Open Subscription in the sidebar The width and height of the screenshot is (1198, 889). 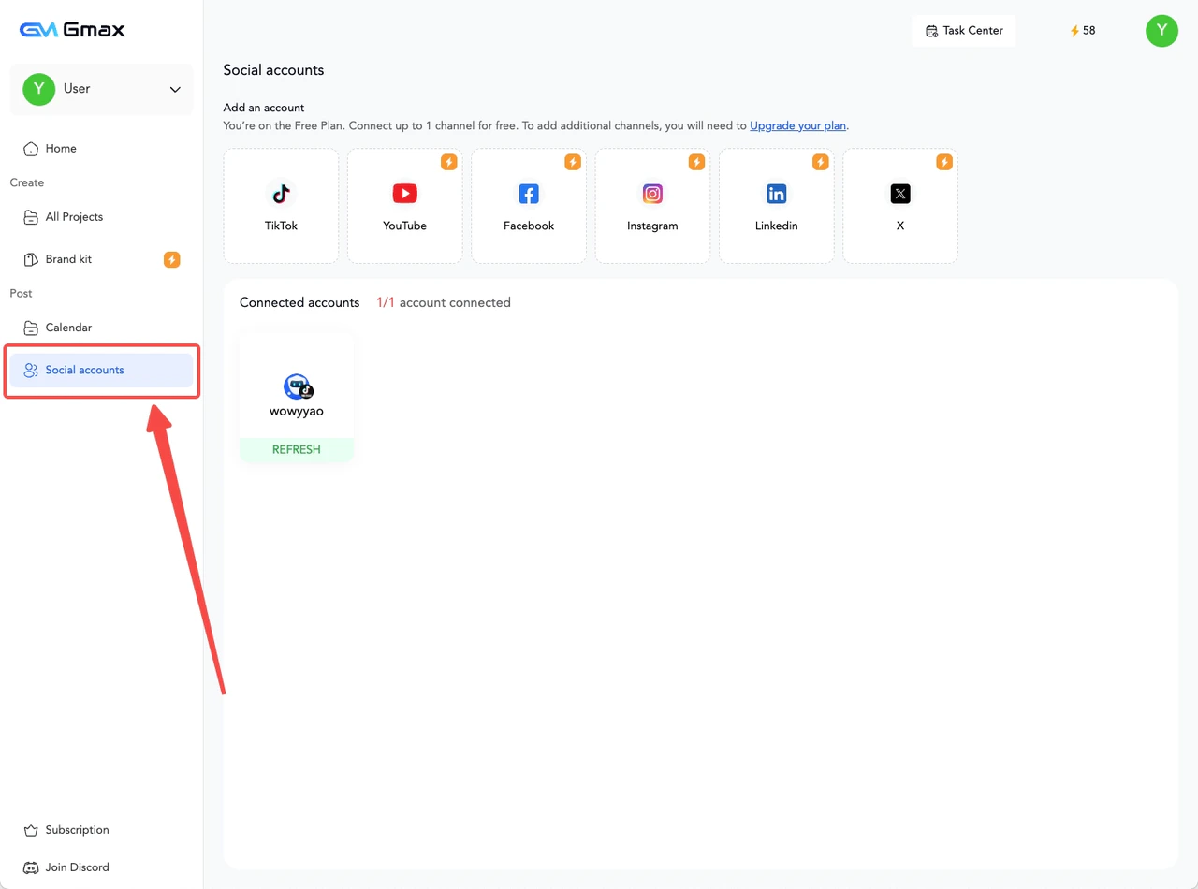(x=101, y=830)
